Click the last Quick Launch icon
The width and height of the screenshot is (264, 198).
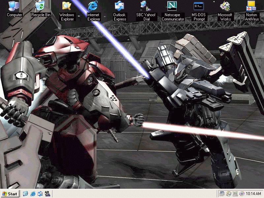tap(47, 194)
